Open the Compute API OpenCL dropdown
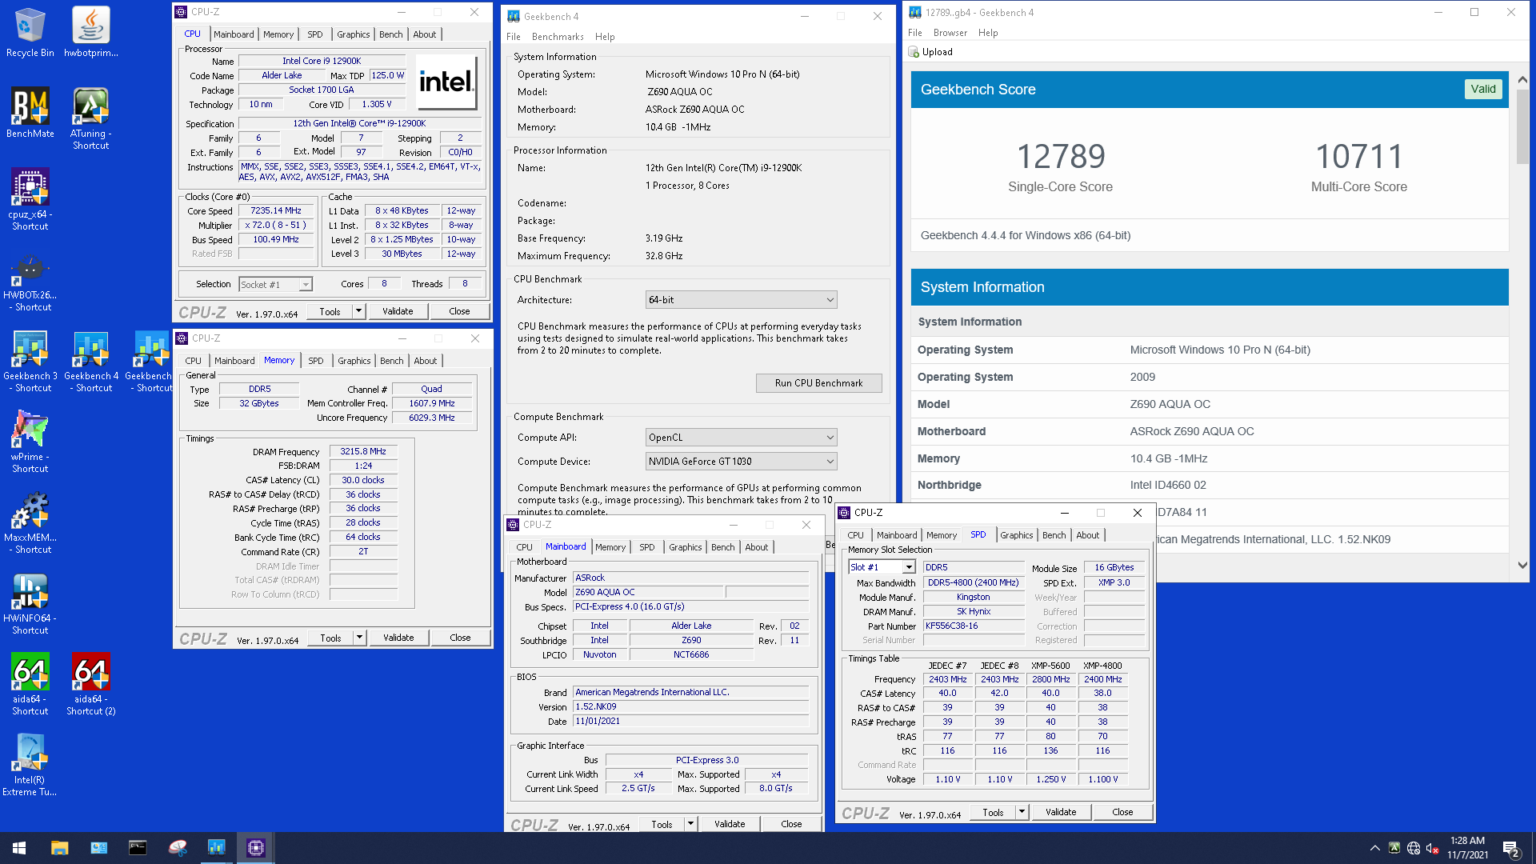 (741, 438)
